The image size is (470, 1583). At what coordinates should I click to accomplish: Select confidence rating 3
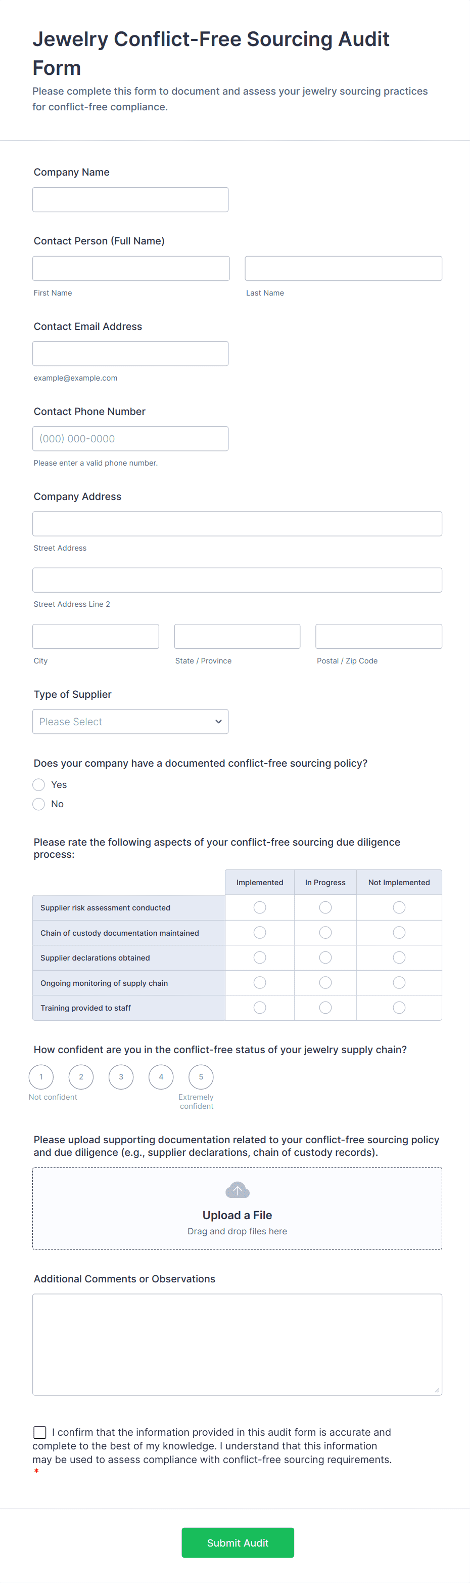pyautogui.click(x=121, y=1076)
